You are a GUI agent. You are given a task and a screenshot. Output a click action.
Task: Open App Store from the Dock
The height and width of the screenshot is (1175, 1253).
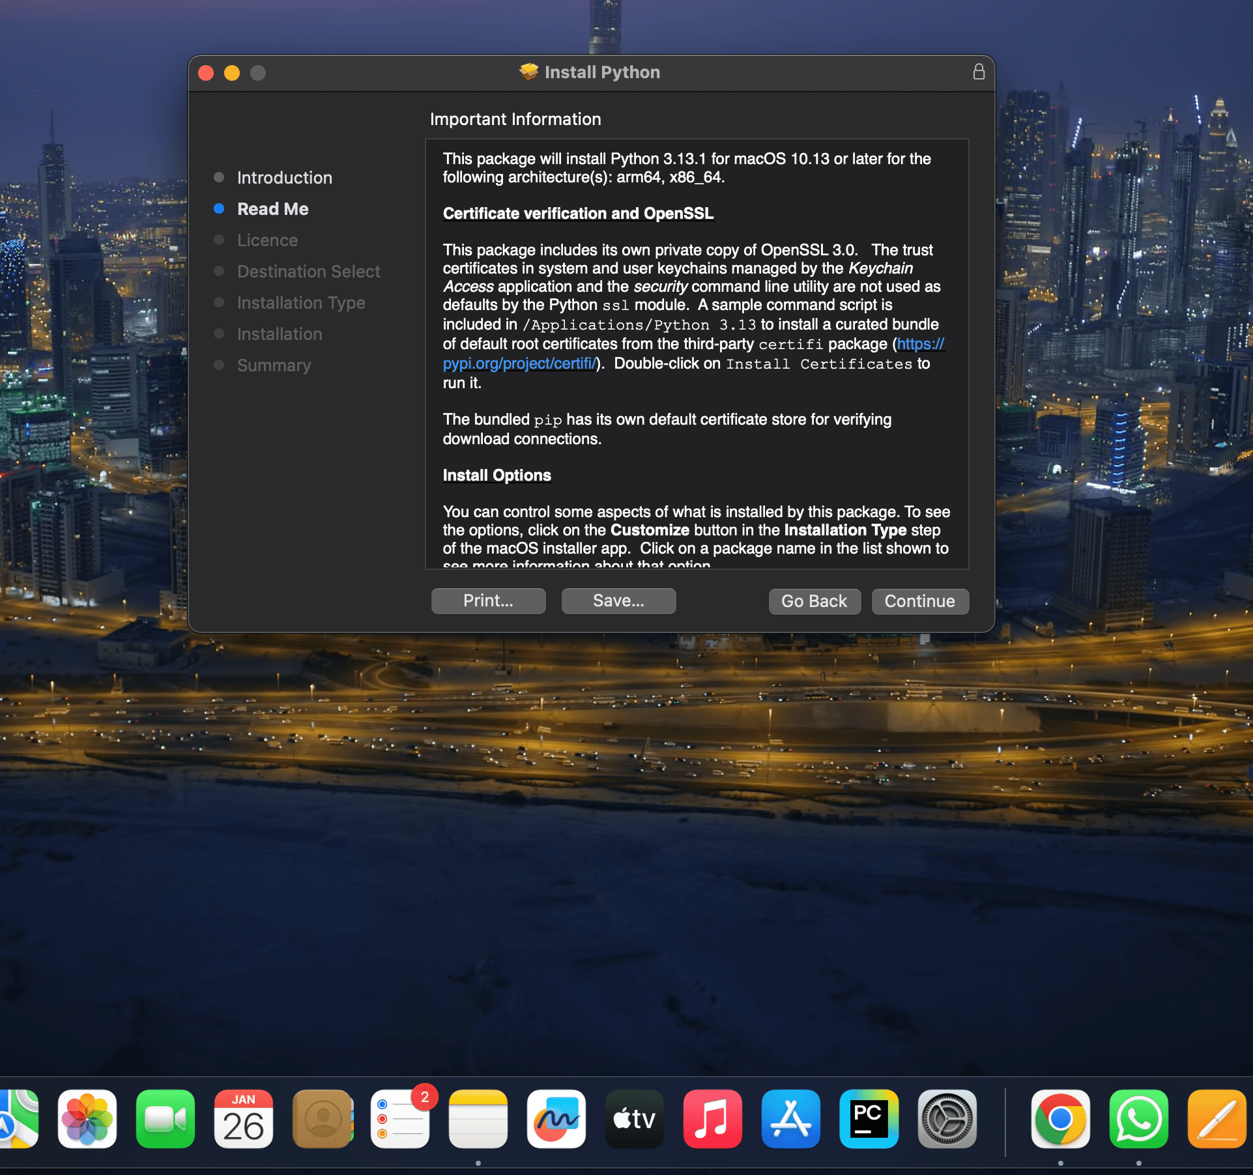point(791,1119)
